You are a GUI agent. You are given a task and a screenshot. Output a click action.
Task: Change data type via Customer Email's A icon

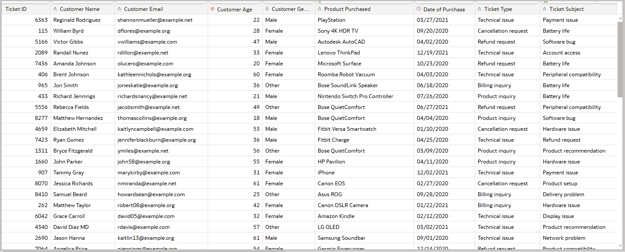click(x=120, y=9)
